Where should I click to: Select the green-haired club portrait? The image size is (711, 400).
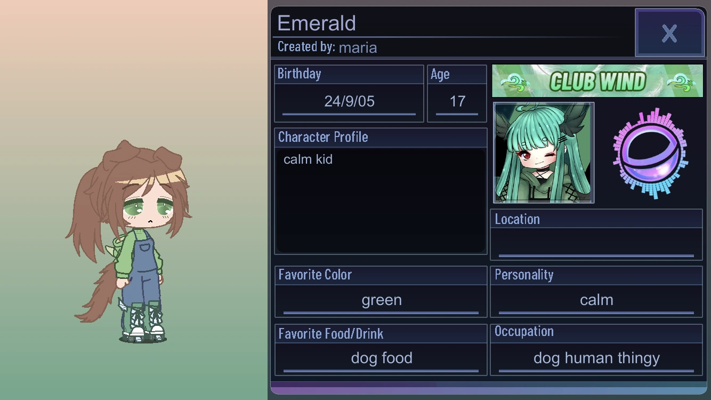[x=544, y=153]
